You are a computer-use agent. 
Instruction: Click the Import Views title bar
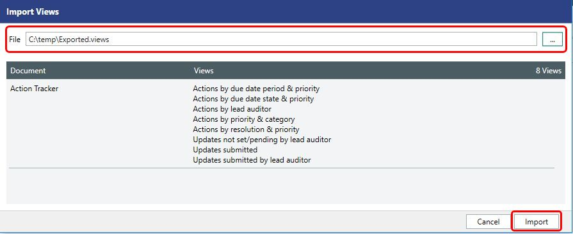[287, 11]
